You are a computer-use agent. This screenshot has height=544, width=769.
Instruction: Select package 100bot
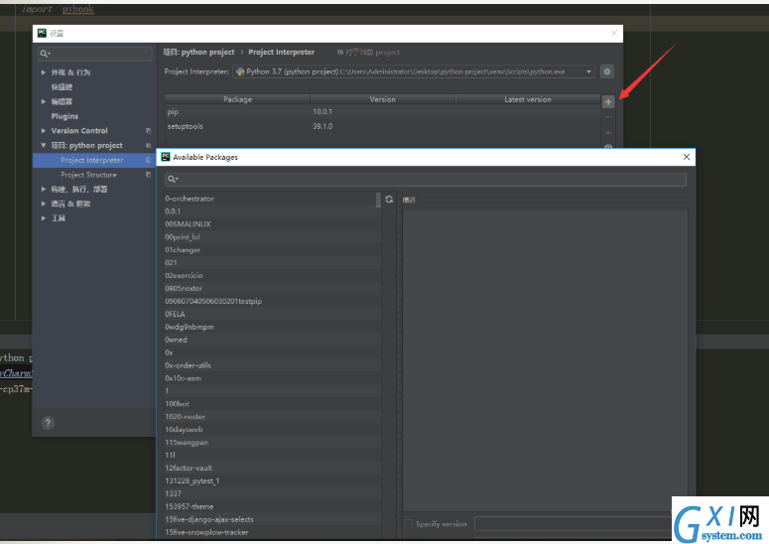click(272, 404)
